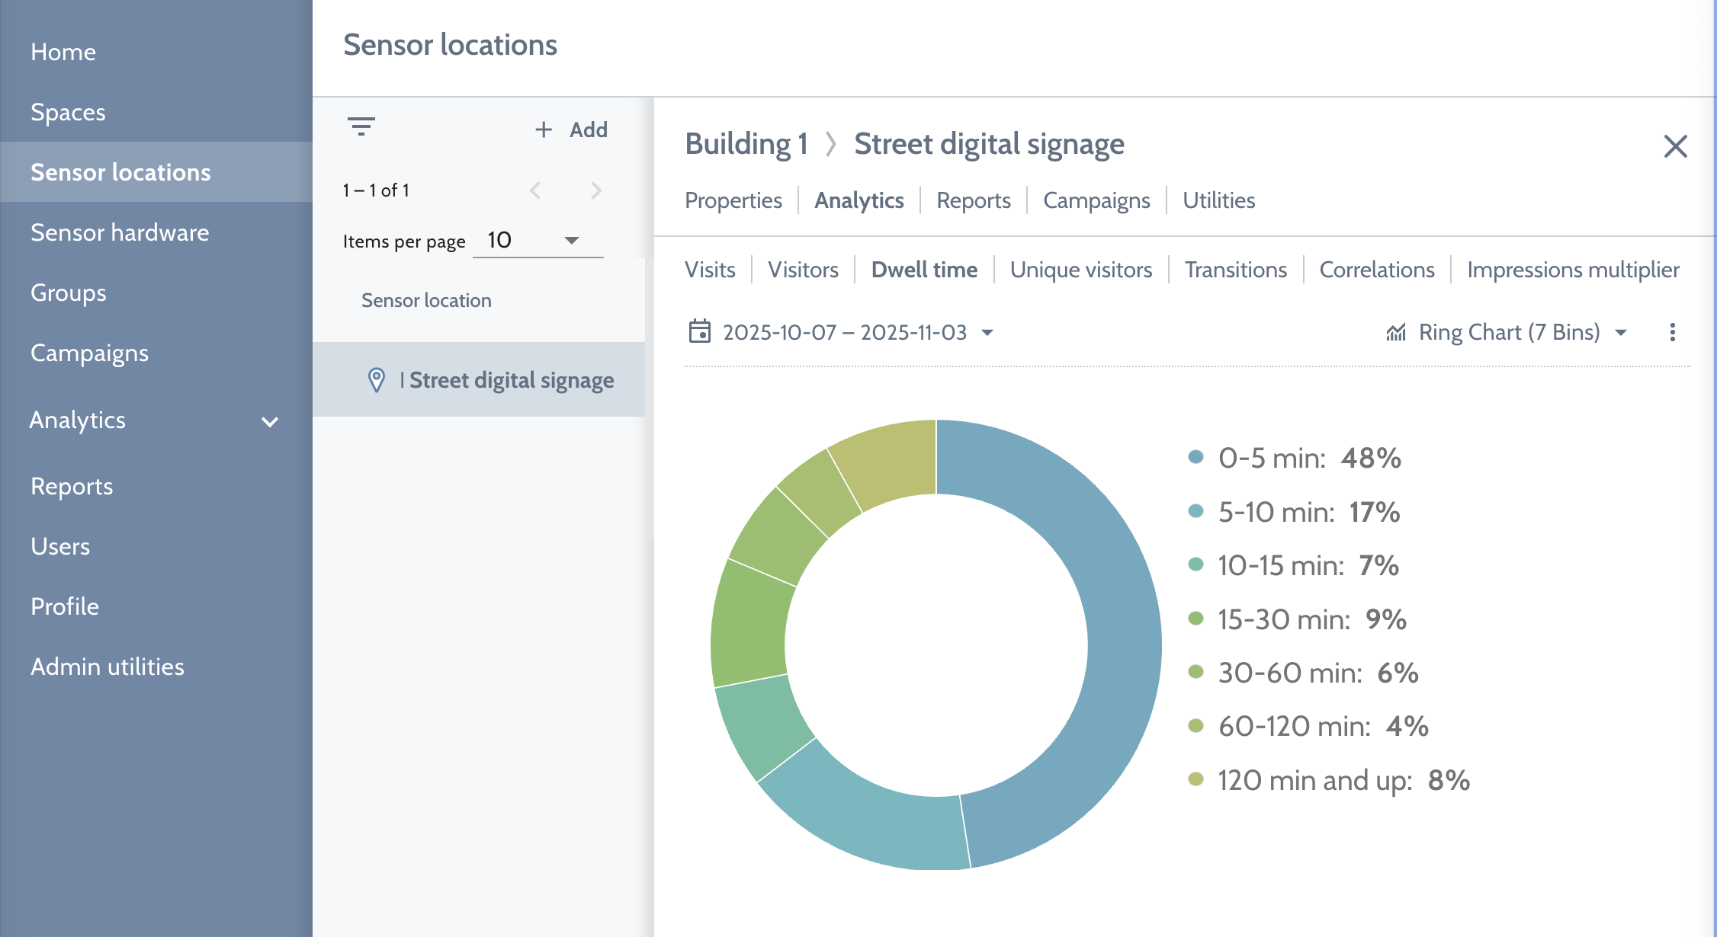
Task: Click the calendar icon beside the date range
Action: point(698,332)
